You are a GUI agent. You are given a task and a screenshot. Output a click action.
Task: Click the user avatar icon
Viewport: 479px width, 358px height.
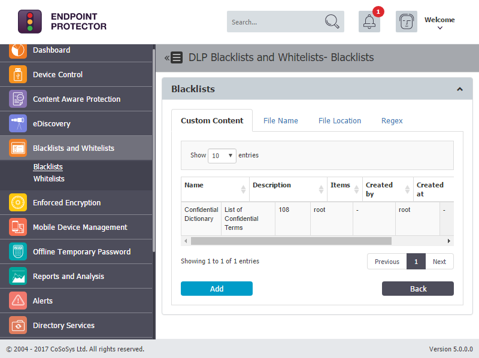(407, 22)
